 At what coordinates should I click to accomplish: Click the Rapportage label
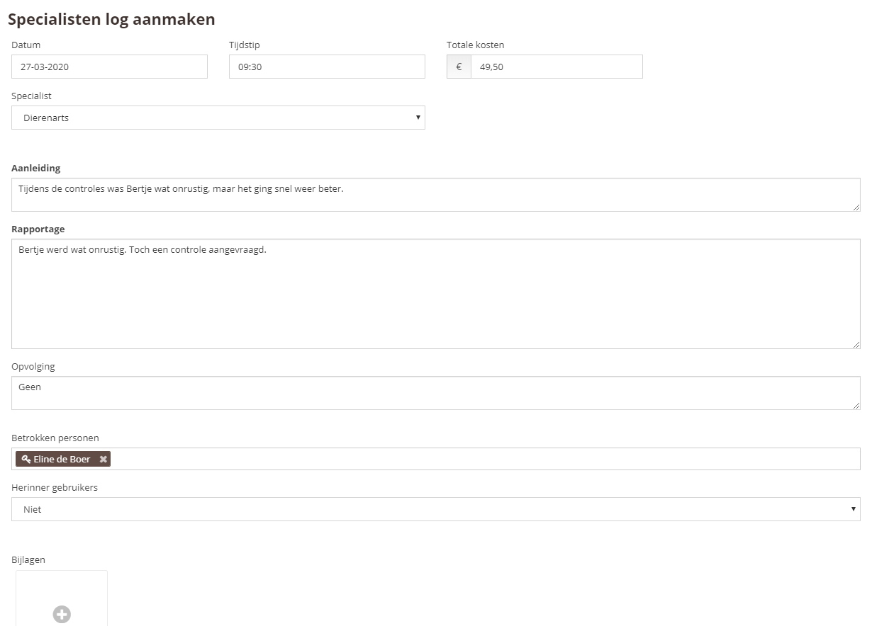38,229
